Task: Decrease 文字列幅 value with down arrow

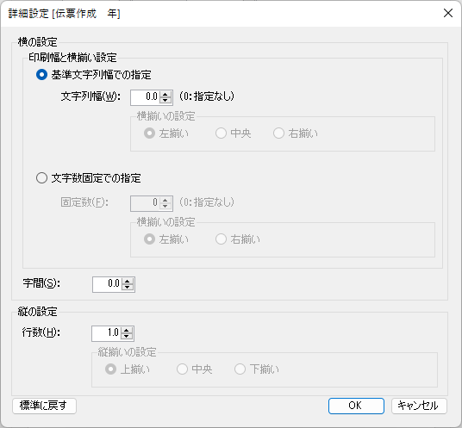Action: [x=165, y=101]
